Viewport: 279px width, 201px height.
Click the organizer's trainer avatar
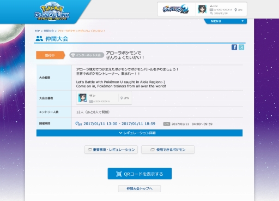click(x=82, y=98)
